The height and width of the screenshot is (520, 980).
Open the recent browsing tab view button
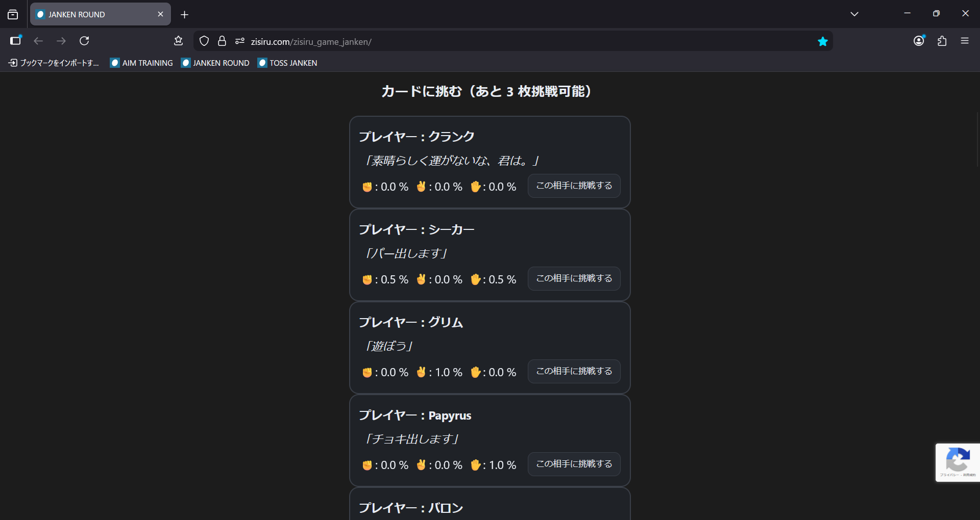tap(13, 14)
